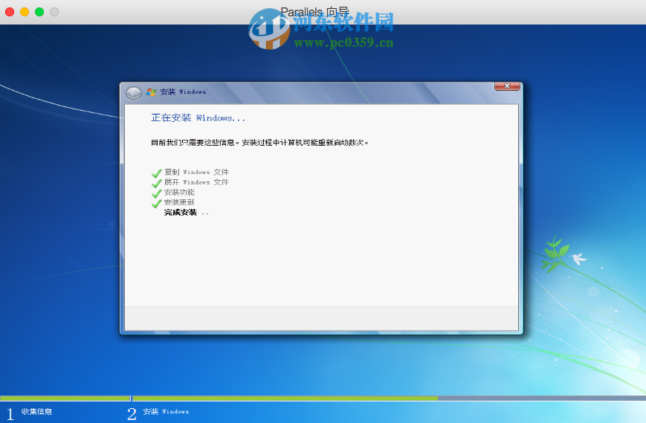Click the checkmark beside 展开 Windows 文件
This screenshot has height=423, width=646.
click(x=157, y=183)
